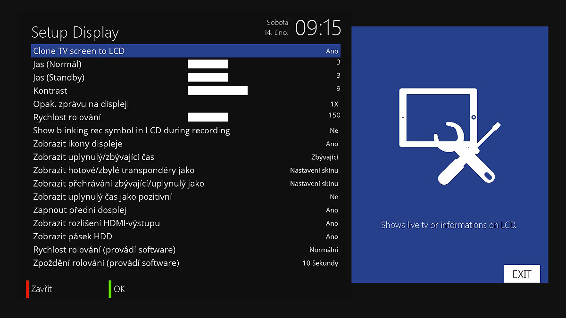Change the 10 Sekundy scroll delay value
Screen dimensions: 566x318
(321, 263)
